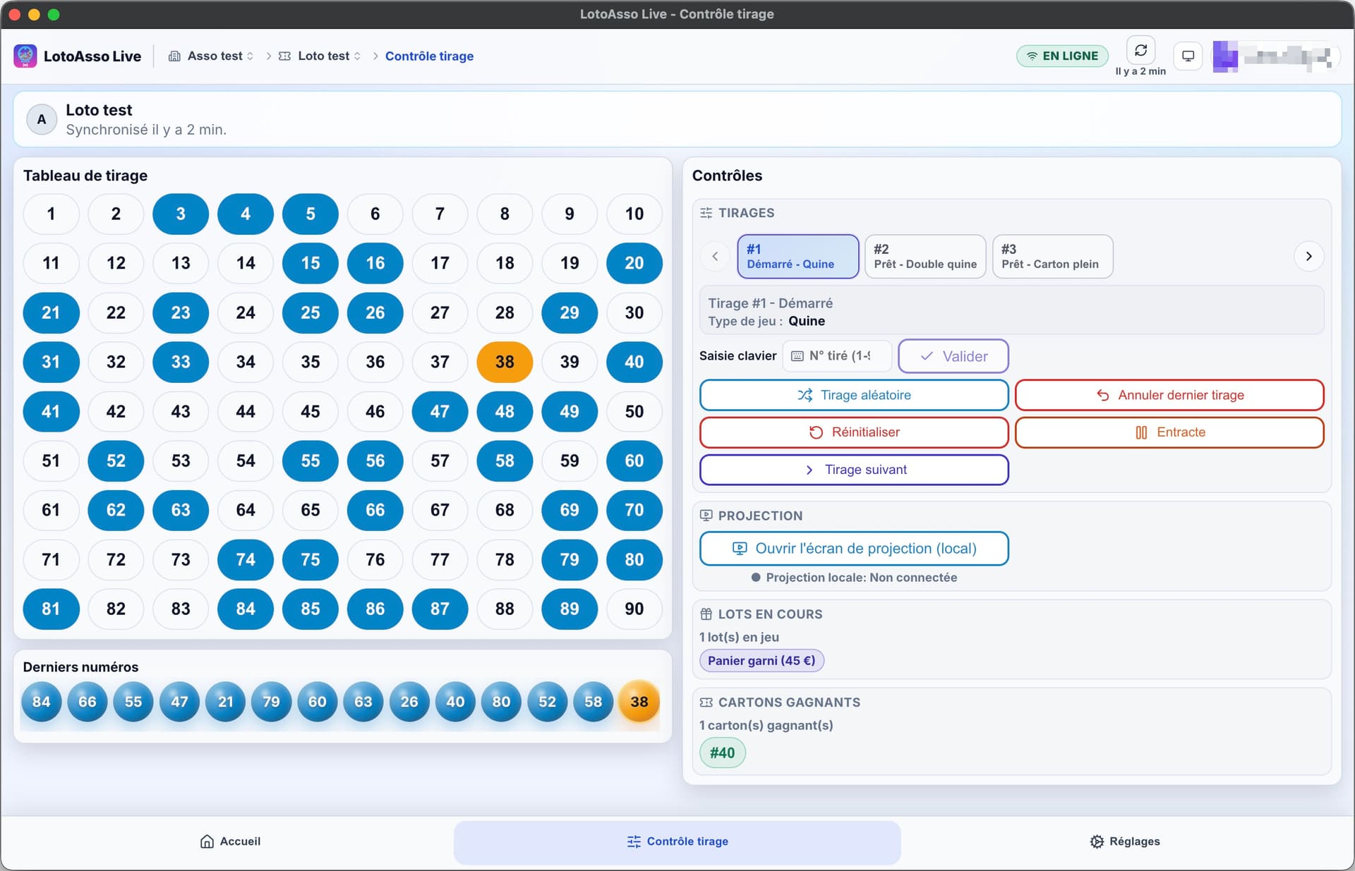Click the EN LIGNE status badge
Screen dimensions: 1355x871
click(1062, 56)
